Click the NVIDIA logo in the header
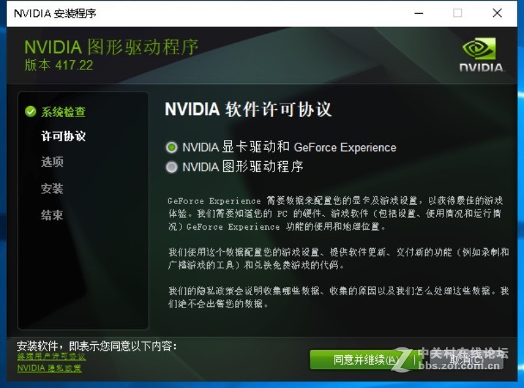 tap(479, 51)
